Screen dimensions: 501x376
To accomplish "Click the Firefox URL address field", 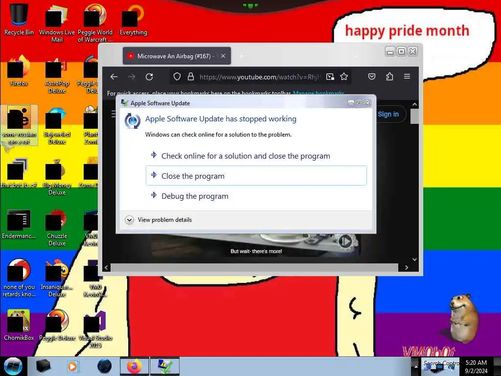I will pos(259,77).
